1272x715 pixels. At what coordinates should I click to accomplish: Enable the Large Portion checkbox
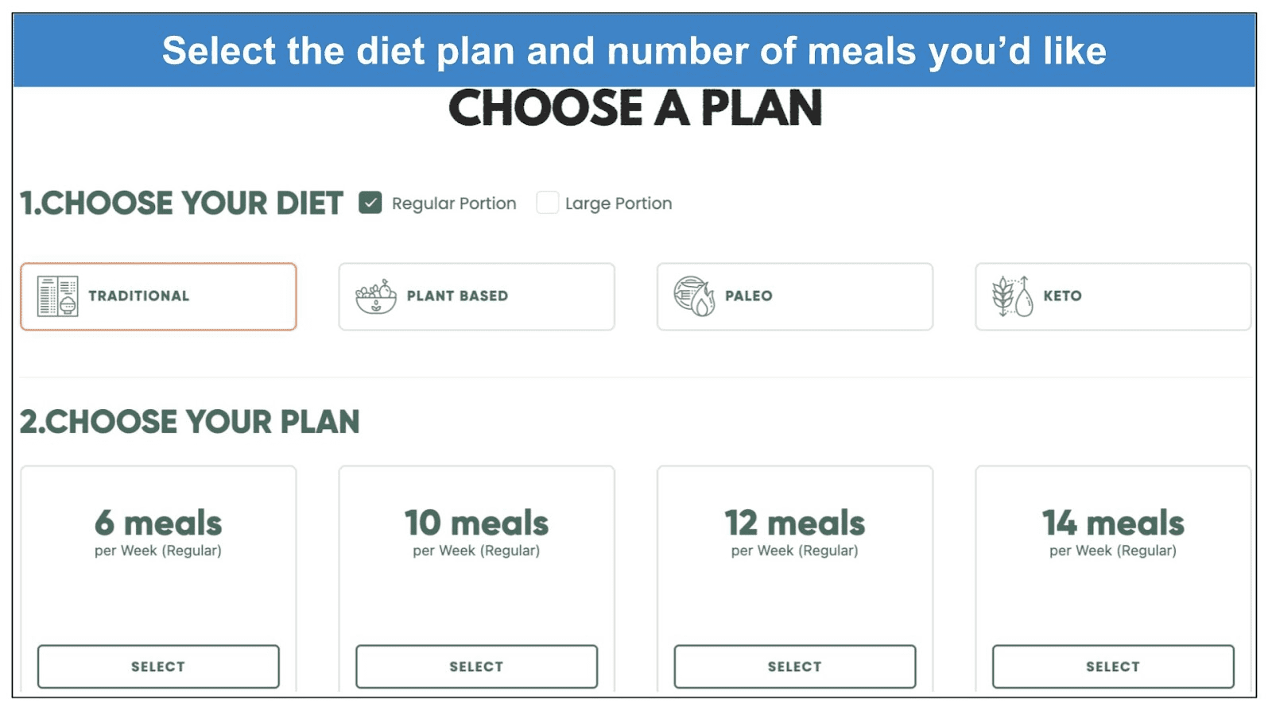point(547,203)
